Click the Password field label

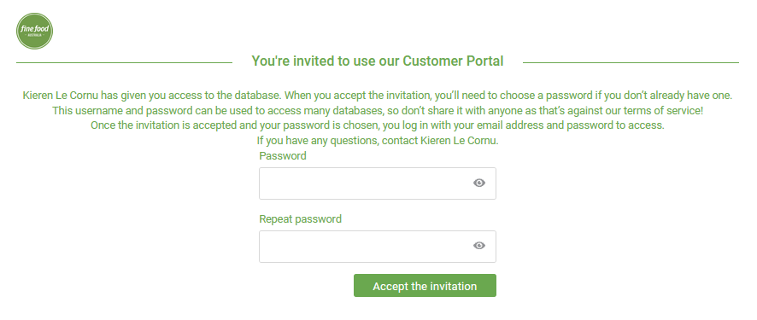(x=283, y=156)
